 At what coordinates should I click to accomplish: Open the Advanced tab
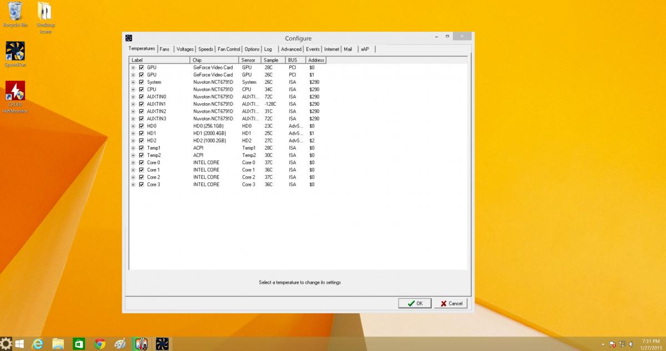click(291, 49)
